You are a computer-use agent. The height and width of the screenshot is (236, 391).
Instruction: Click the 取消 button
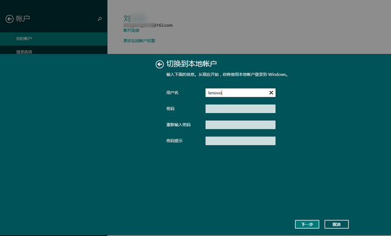coord(336,224)
